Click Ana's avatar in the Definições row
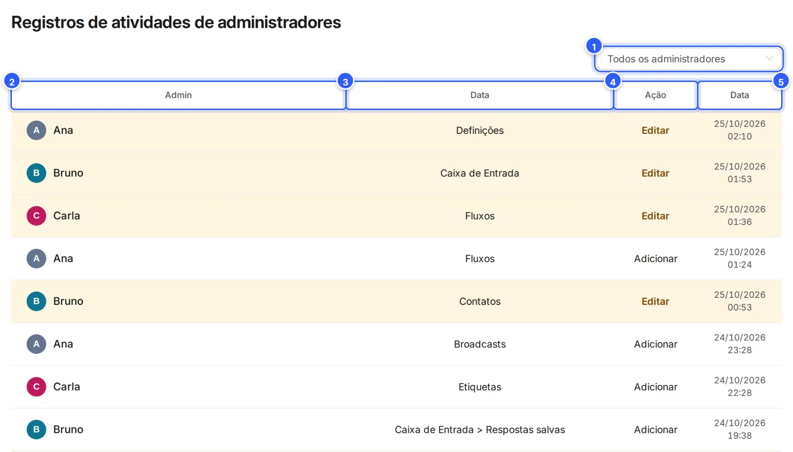Viewport: 793px width, 452px height. (36, 130)
